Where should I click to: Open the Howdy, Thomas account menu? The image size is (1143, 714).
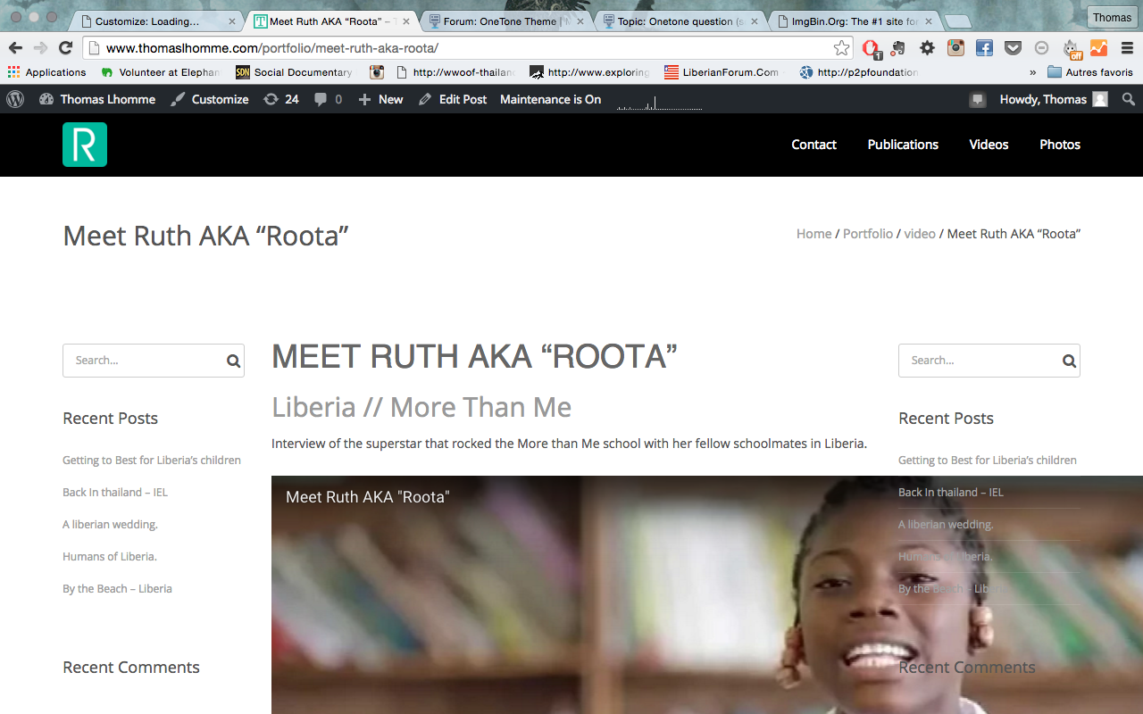tap(1054, 99)
